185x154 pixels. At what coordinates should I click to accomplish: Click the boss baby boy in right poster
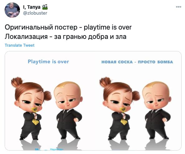(157, 110)
